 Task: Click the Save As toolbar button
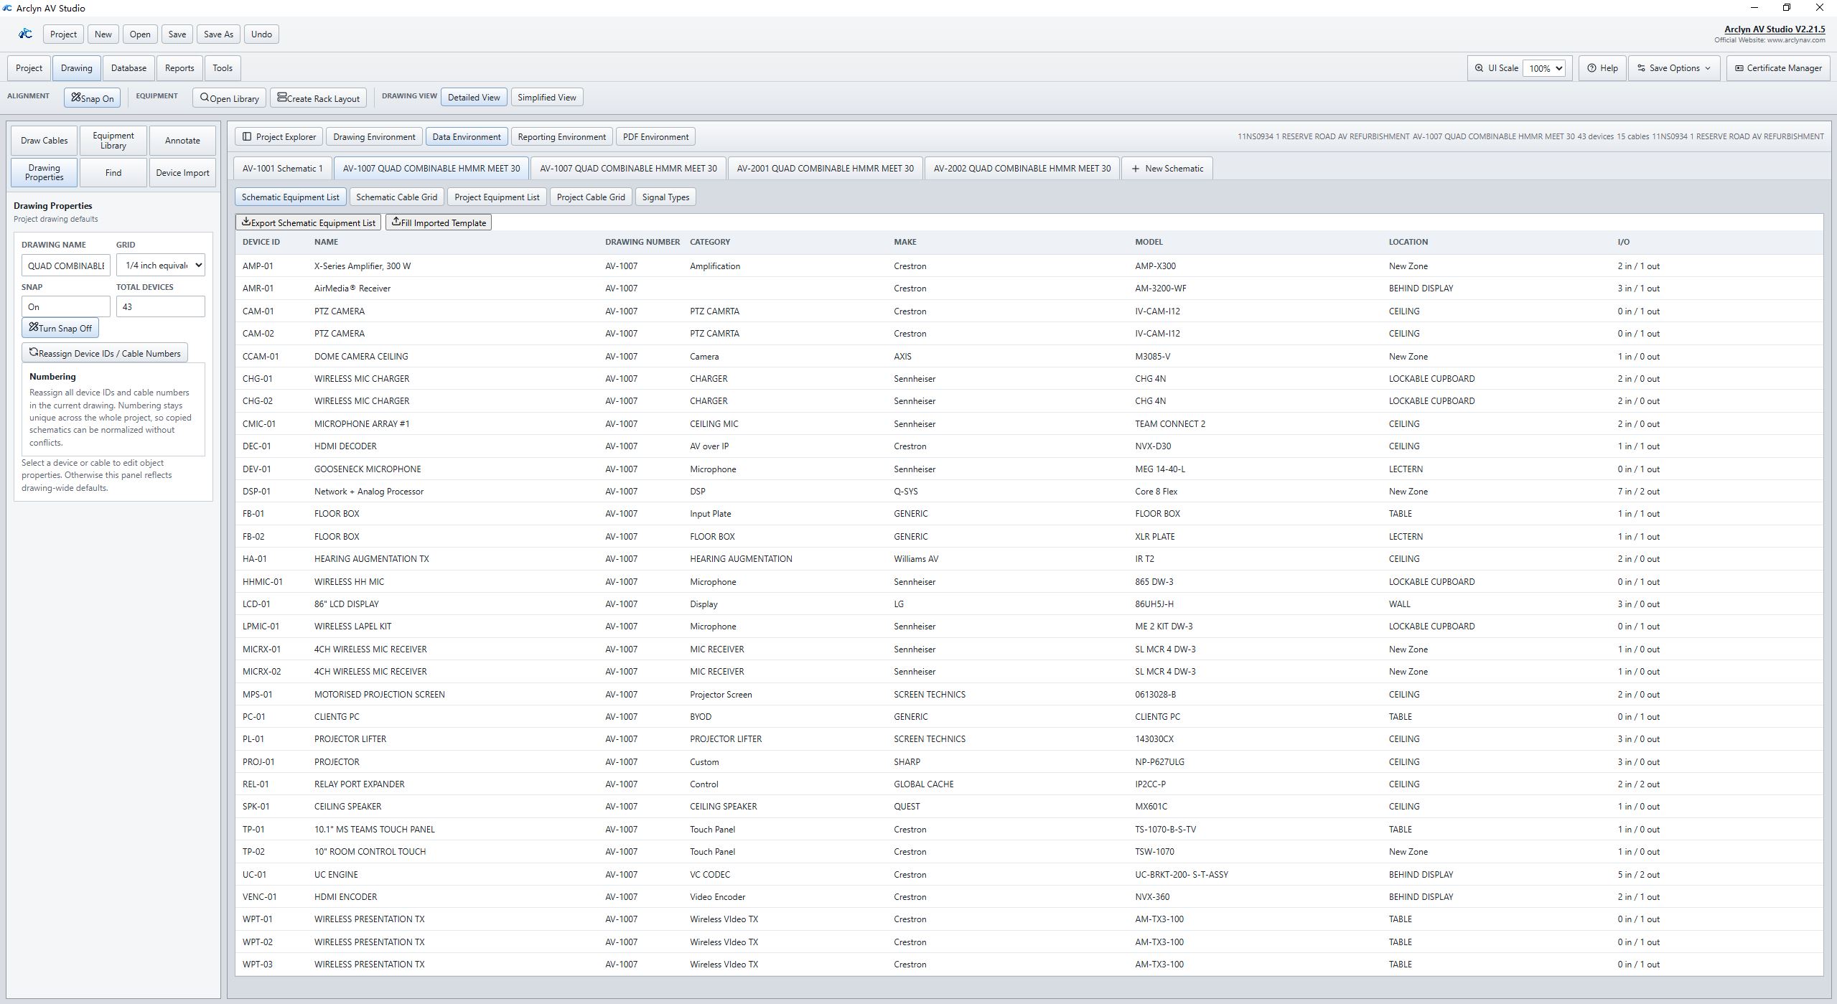218,34
